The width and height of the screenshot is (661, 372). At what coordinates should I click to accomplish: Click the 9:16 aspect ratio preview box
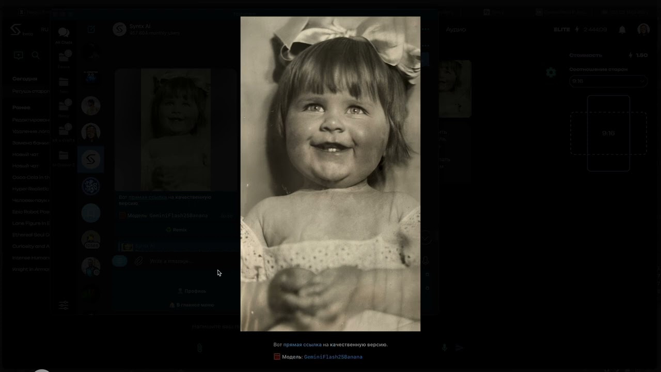608,133
